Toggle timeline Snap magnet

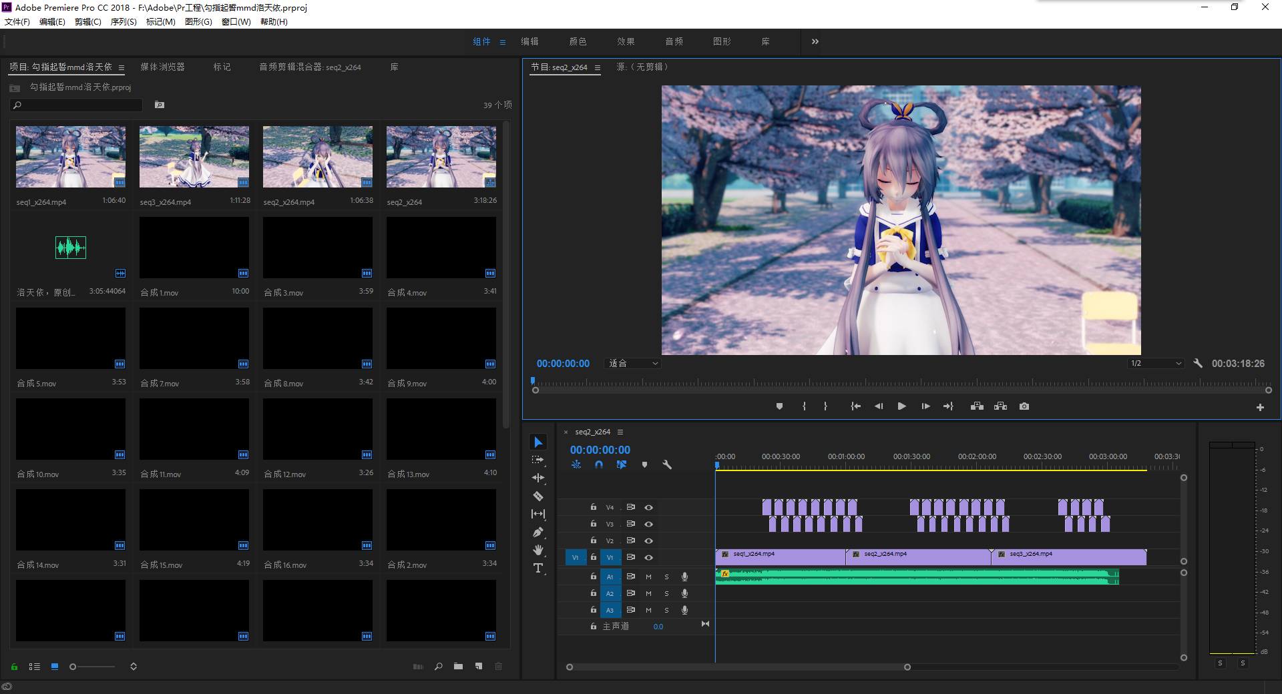click(599, 464)
